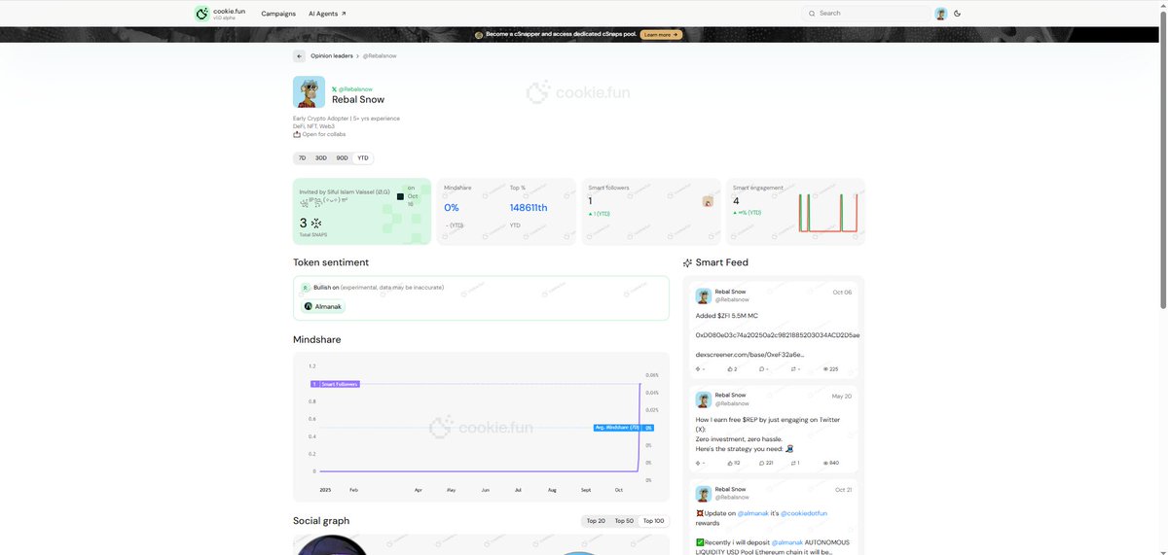Image resolution: width=1168 pixels, height=555 pixels.
Task: Click the Bullish on sentiment icon
Action: [306, 288]
